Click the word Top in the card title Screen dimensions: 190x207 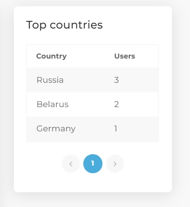[x=36, y=25]
